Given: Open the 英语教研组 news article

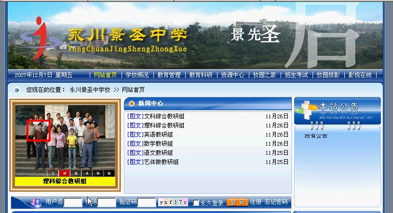Looking at the screenshot, I should pos(158,135).
